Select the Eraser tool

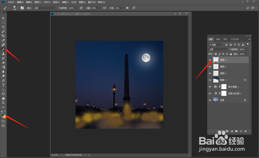(x=3, y=63)
